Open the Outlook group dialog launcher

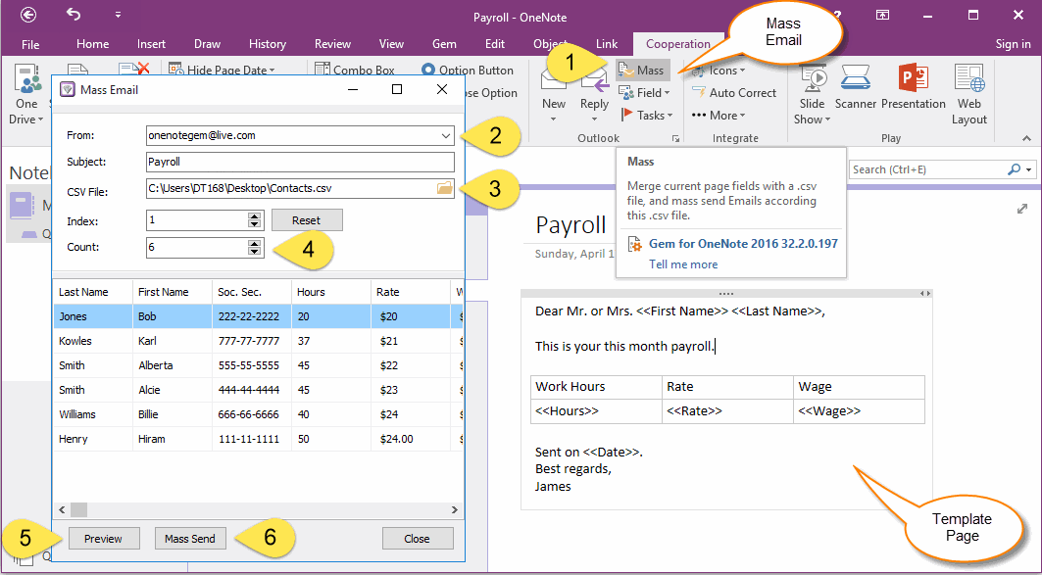(675, 139)
